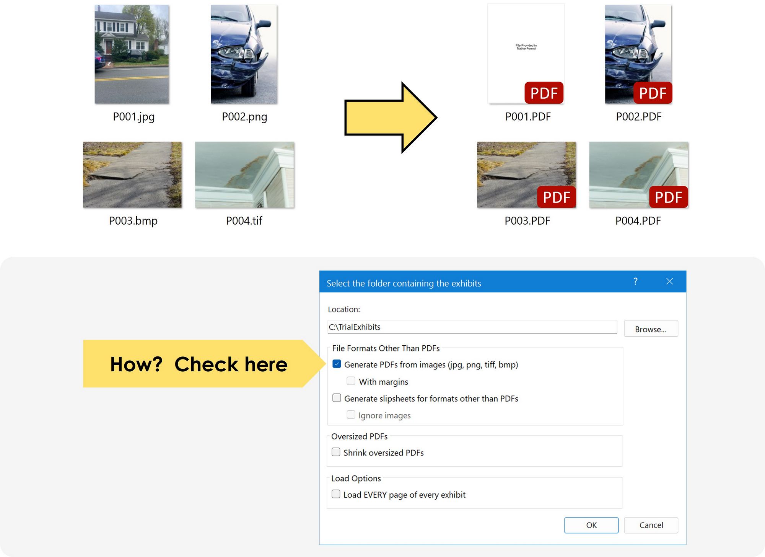
Task: Enable Shrink oversized PDFs
Action: [336, 452]
